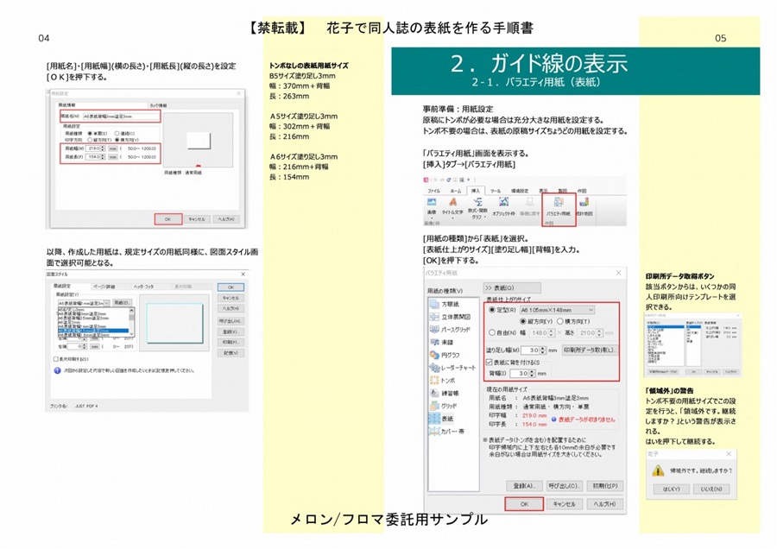Open the 環境設定 ribbon tab

tap(520, 191)
